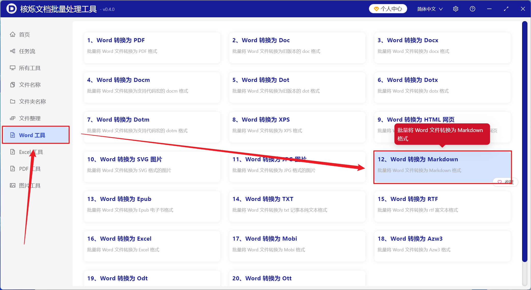Screen dimensions: 531x290
Task: Open the help question mark icon
Action: (472, 9)
